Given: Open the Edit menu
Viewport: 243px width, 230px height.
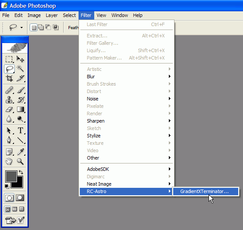Looking at the screenshot, I should (x=18, y=15).
